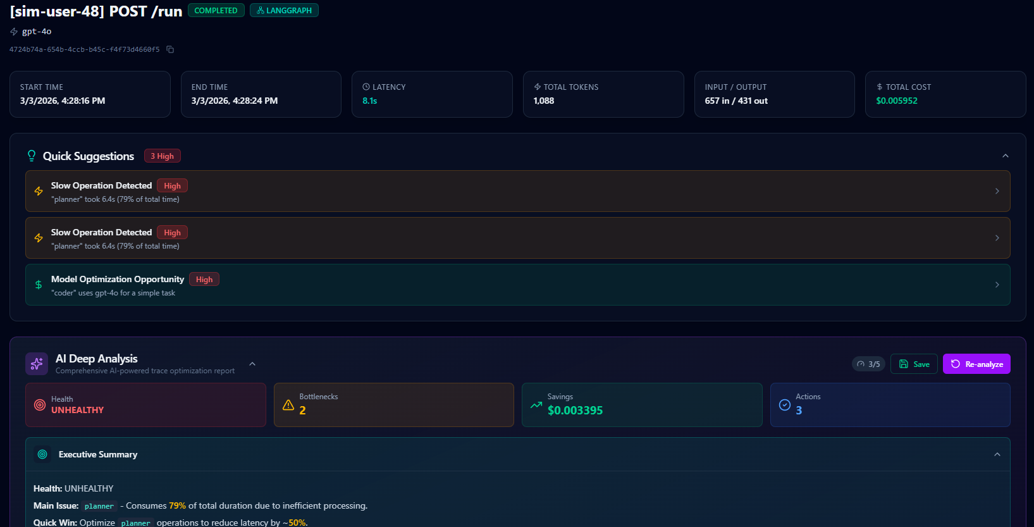Screen dimensions: 1034x527
Task: Click the ~50% latency reduction figure
Action: tap(295, 523)
